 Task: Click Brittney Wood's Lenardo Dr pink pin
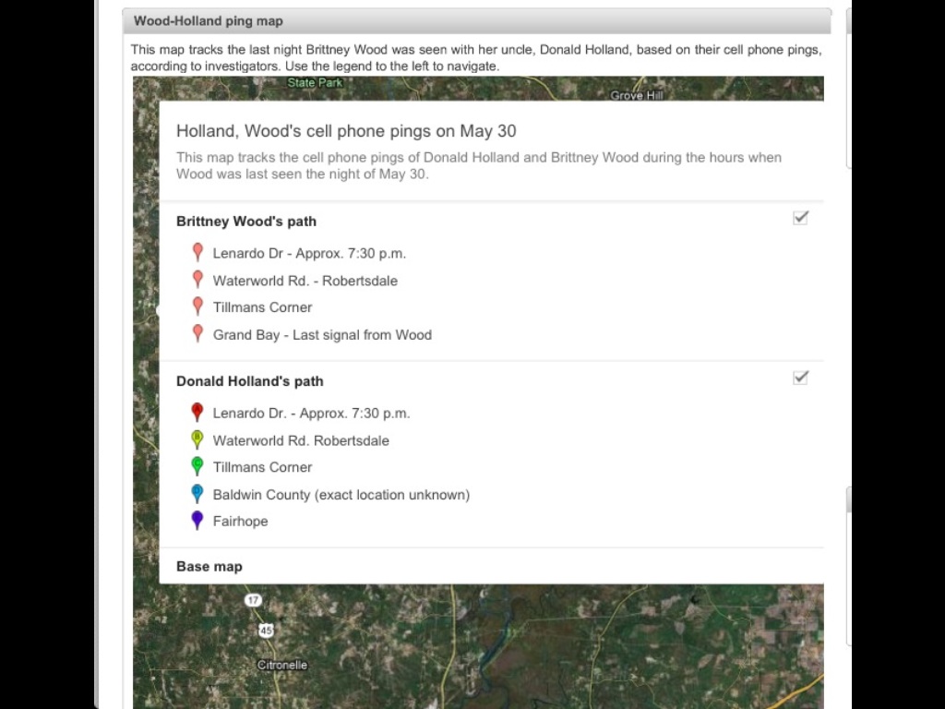pos(197,252)
